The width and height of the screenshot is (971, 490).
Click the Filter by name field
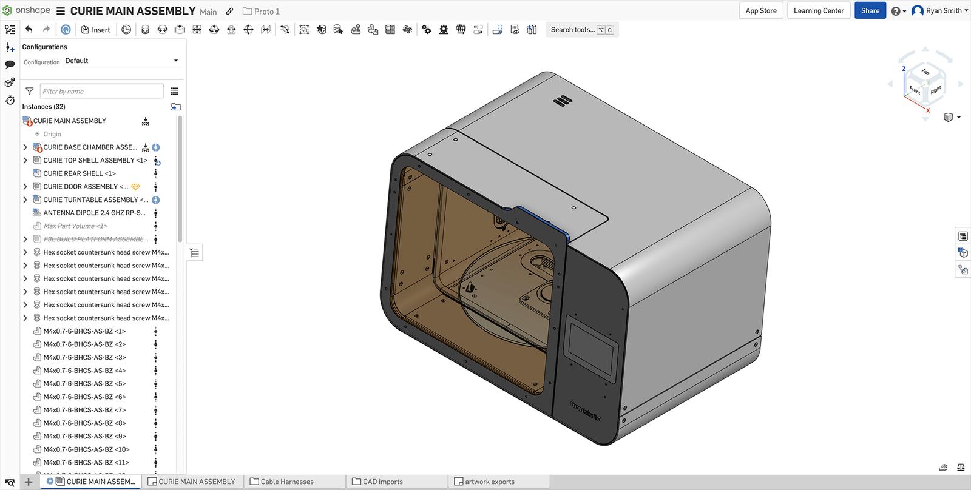coord(101,91)
